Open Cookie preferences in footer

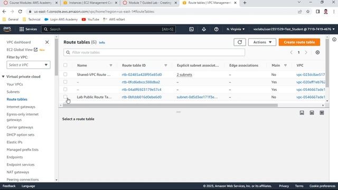pyautogui.click(x=322, y=186)
